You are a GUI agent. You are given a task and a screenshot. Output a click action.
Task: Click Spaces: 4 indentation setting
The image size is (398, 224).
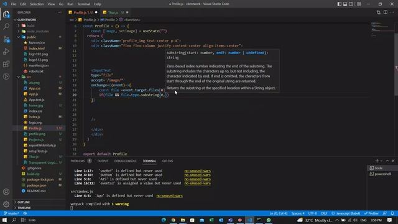298,213
